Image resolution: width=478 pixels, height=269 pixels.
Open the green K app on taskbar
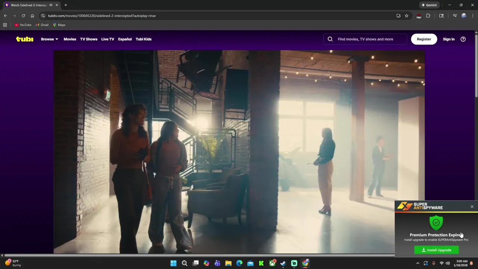tap(261, 263)
